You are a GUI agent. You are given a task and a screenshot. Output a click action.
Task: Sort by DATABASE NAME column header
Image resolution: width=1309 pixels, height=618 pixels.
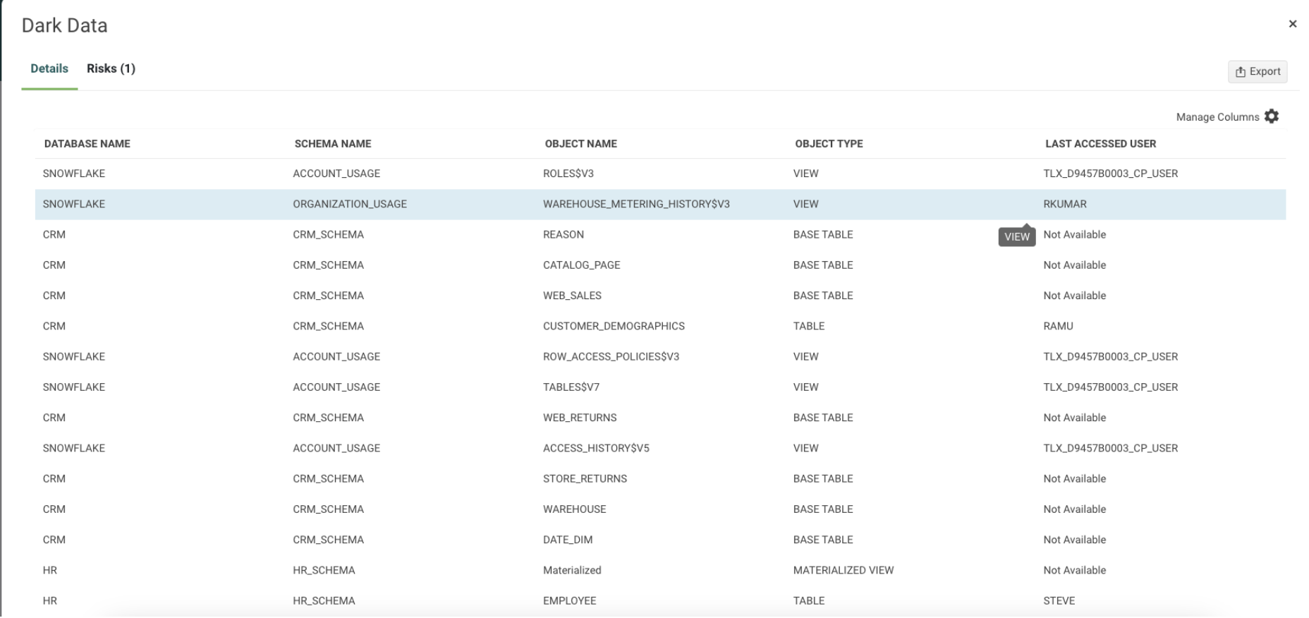(87, 144)
